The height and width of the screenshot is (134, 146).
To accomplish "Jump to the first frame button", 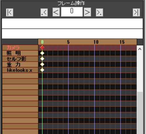I will pyautogui.click(x=10, y=12).
